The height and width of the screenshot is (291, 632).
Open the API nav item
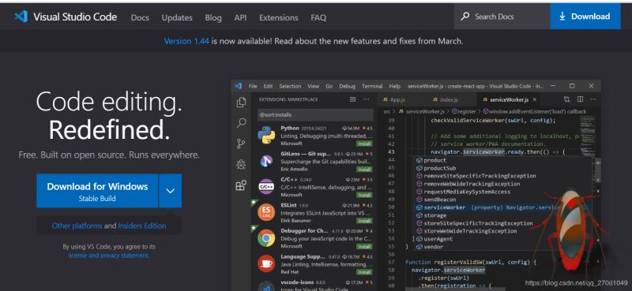pos(240,17)
